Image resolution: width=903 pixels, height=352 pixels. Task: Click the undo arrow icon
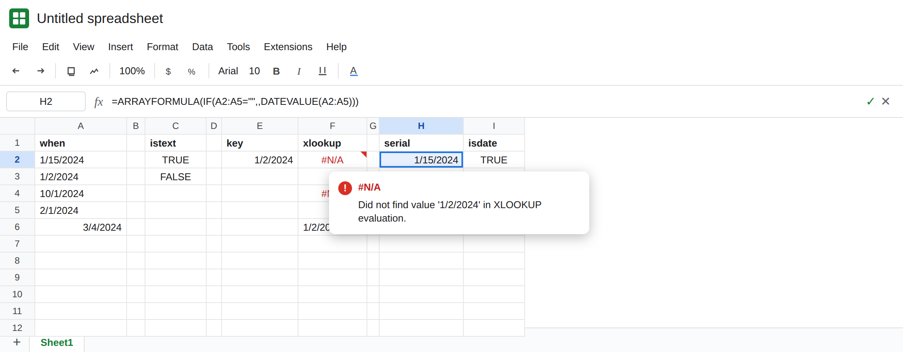tap(16, 71)
